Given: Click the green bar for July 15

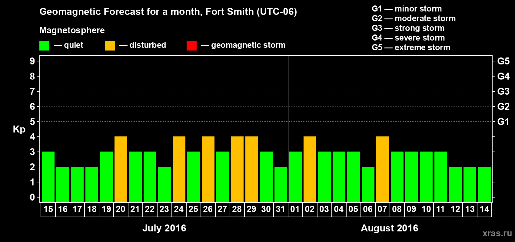Looking at the screenshot, I should click(x=48, y=177).
